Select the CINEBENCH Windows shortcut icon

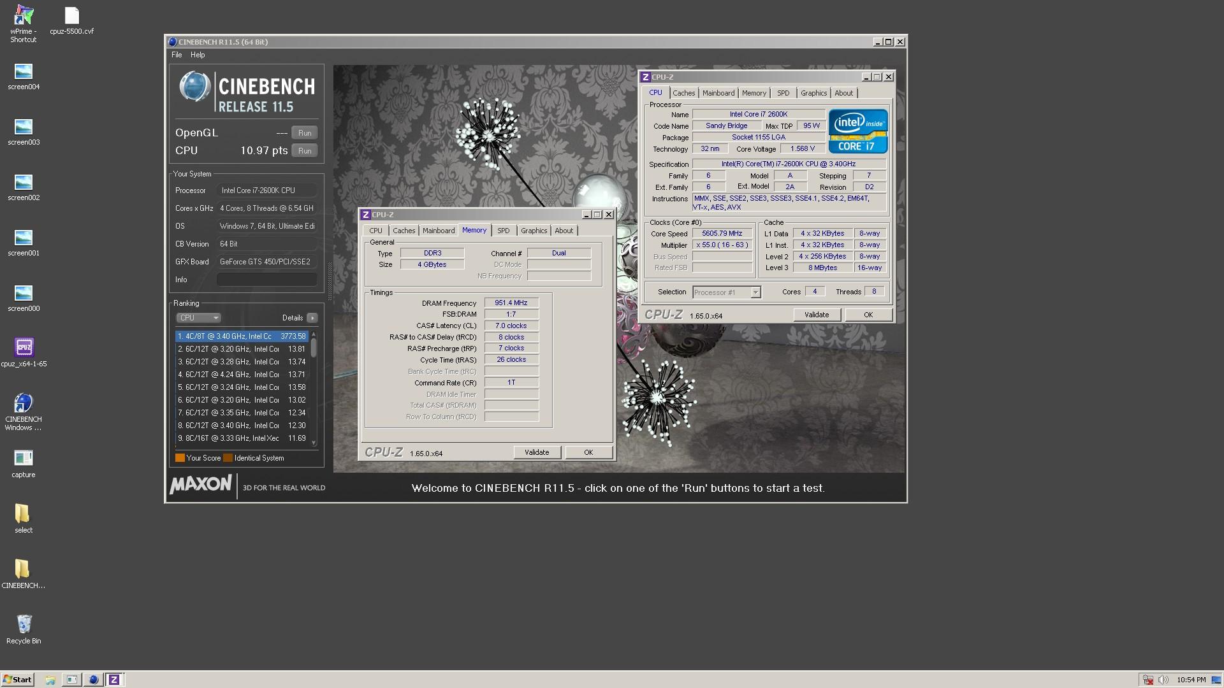[24, 412]
